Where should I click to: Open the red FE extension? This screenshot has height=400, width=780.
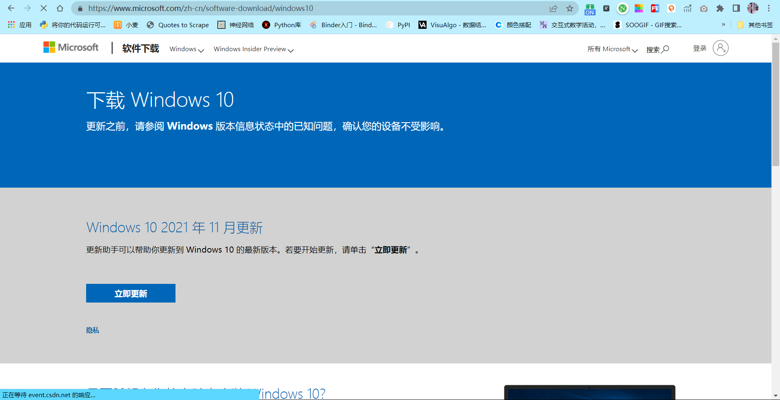click(655, 9)
